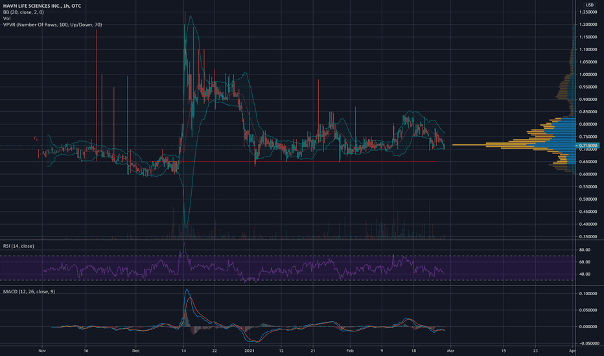Click the 1.100000 price axis label
The height and width of the screenshot is (356, 604).
click(x=588, y=50)
